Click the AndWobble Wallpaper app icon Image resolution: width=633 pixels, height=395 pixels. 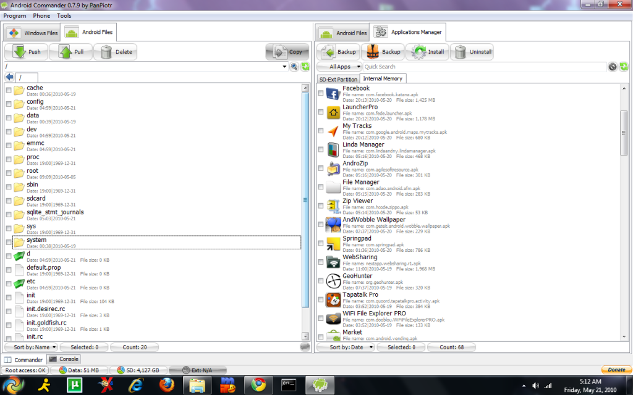(x=333, y=225)
